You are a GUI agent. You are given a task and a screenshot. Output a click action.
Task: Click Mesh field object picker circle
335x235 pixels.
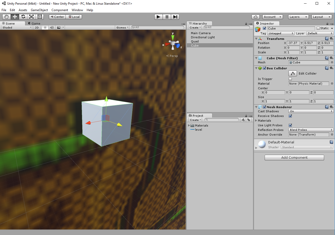pyautogui.click(x=332, y=62)
